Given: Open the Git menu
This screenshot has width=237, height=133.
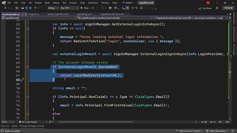Looking at the screenshot, I should [30, 3].
